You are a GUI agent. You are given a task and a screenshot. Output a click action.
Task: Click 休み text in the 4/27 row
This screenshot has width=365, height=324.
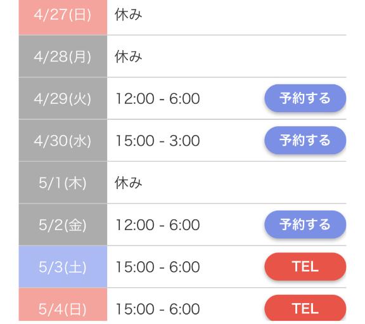pyautogui.click(x=128, y=15)
